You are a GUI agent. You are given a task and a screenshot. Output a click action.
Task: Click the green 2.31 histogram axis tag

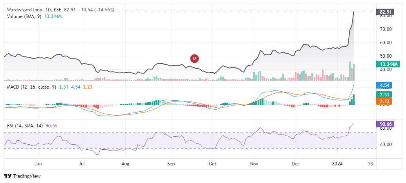(384, 95)
